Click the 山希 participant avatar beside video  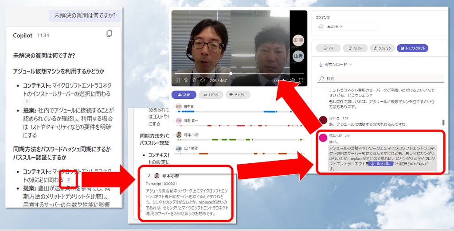[298, 56]
